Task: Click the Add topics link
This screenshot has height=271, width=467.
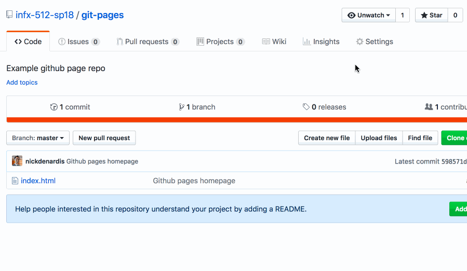Action: tap(22, 83)
